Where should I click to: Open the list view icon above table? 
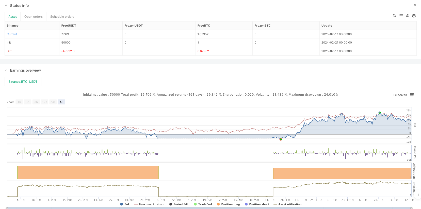[x=401, y=16]
